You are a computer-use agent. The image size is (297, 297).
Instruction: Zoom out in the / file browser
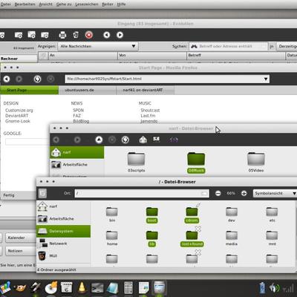[x=218, y=193]
